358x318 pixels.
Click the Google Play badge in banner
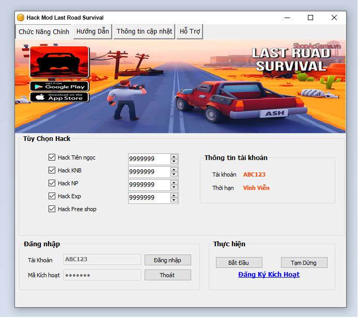click(x=59, y=86)
